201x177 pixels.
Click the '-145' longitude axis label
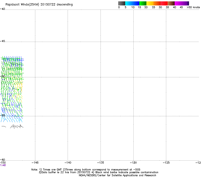pyautogui.click(x=35, y=163)
